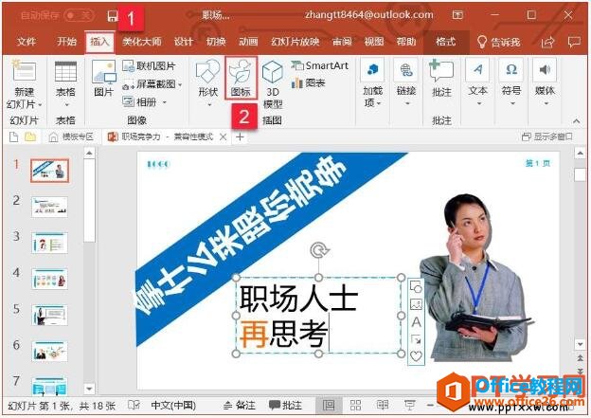Image resolution: width=591 pixels, height=418 pixels.
Task: Click the open folder icon in tab bar
Action: (x=30, y=136)
